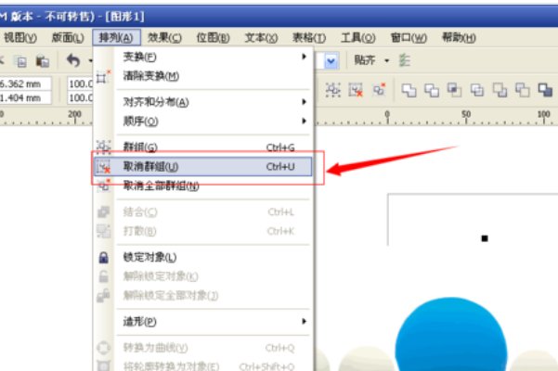Image resolution: width=558 pixels, height=371 pixels.
Task: Click the upper 100.0 scale field
Action: coord(81,84)
